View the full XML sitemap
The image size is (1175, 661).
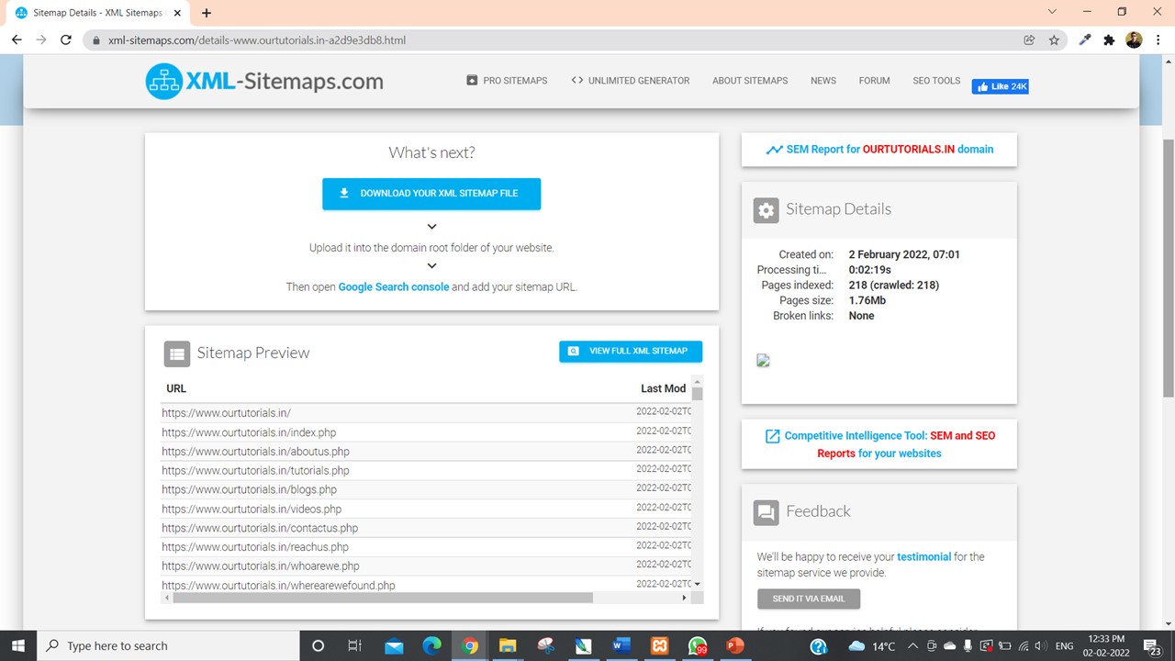631,351
